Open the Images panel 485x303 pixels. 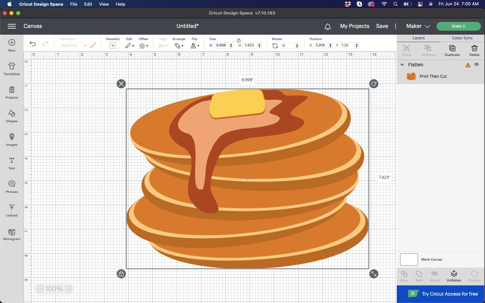pos(11,140)
